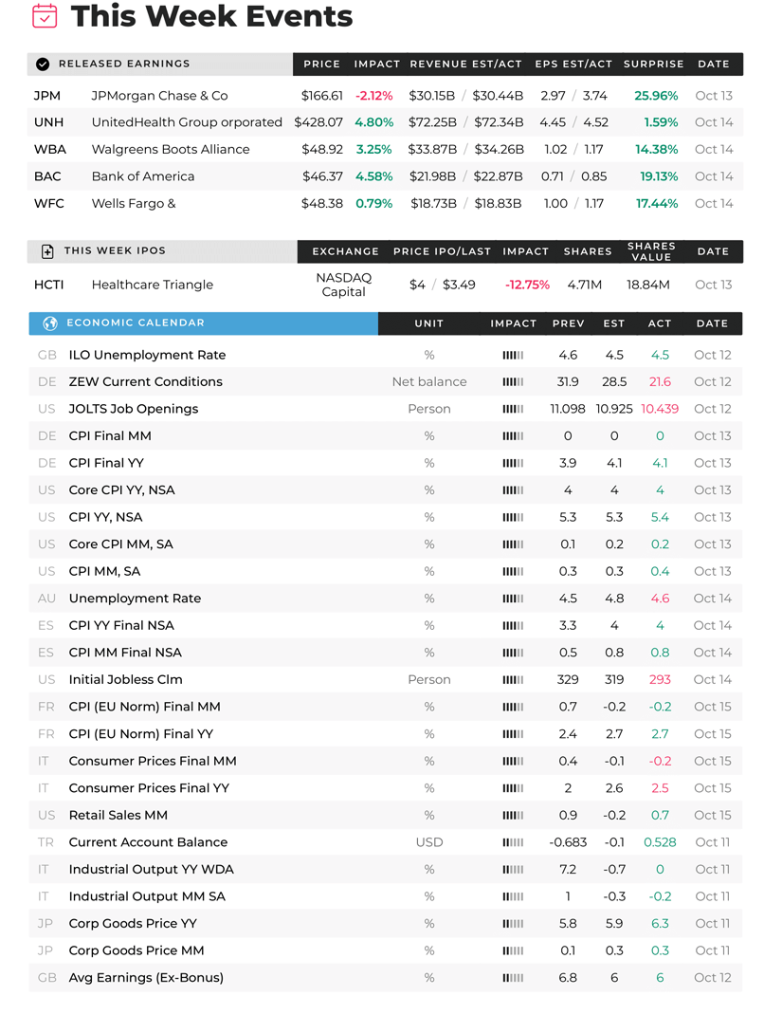Click impact bars for AU Unemployment Rate
Screen dimensions: 764x1014
(513, 599)
